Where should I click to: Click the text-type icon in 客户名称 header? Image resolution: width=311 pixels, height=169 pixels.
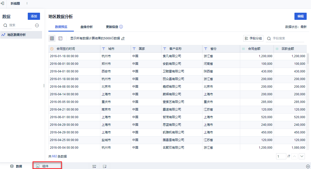(x=165, y=49)
